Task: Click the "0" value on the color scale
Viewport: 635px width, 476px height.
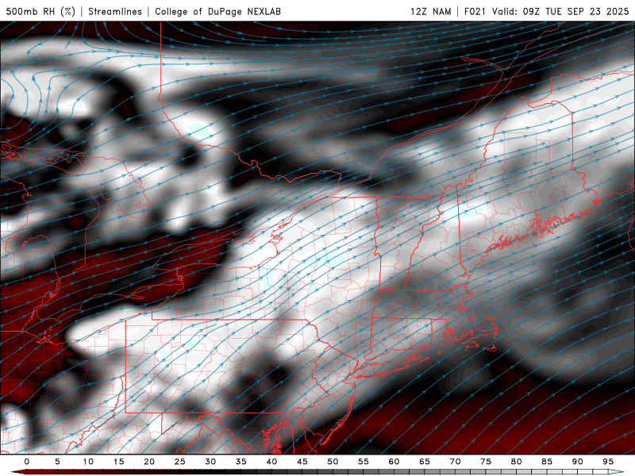Action: coord(27,462)
